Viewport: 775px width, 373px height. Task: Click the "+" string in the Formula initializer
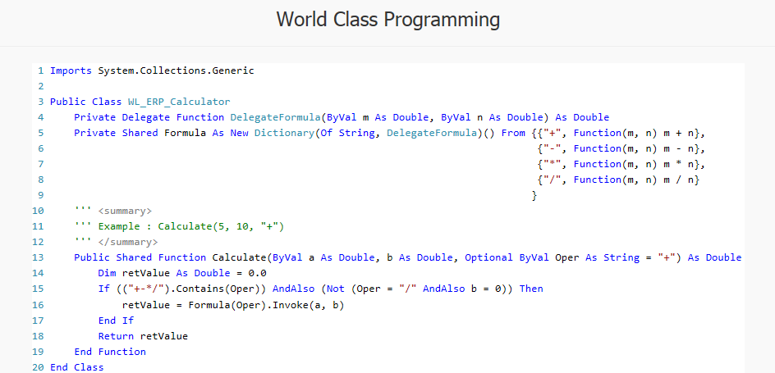coord(553,133)
